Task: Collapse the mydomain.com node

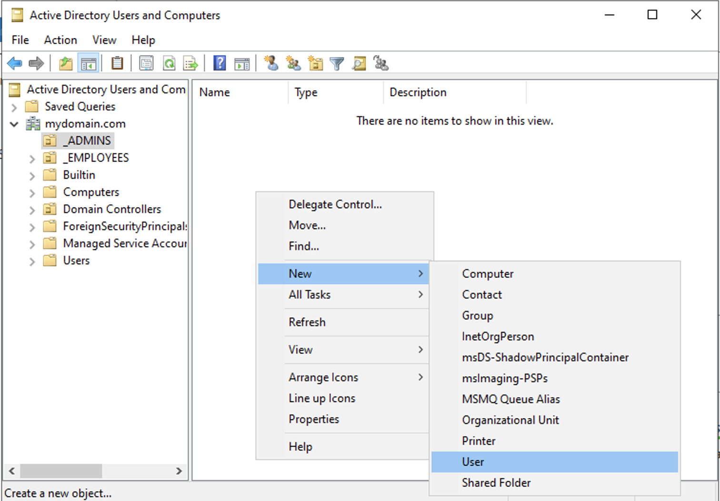Action: pyautogui.click(x=14, y=124)
